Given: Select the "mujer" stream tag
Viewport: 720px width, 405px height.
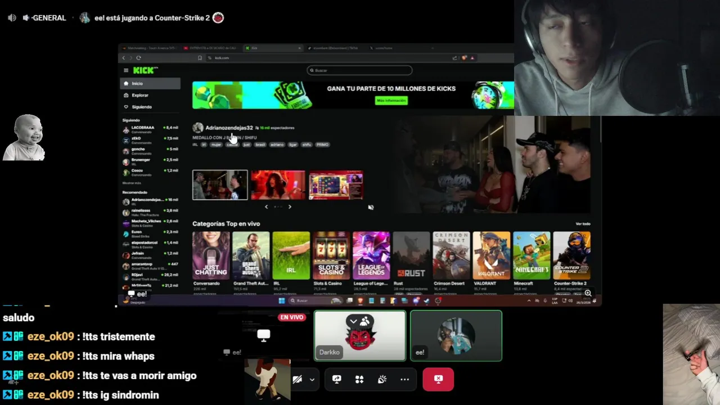Looking at the screenshot, I should 216,145.
